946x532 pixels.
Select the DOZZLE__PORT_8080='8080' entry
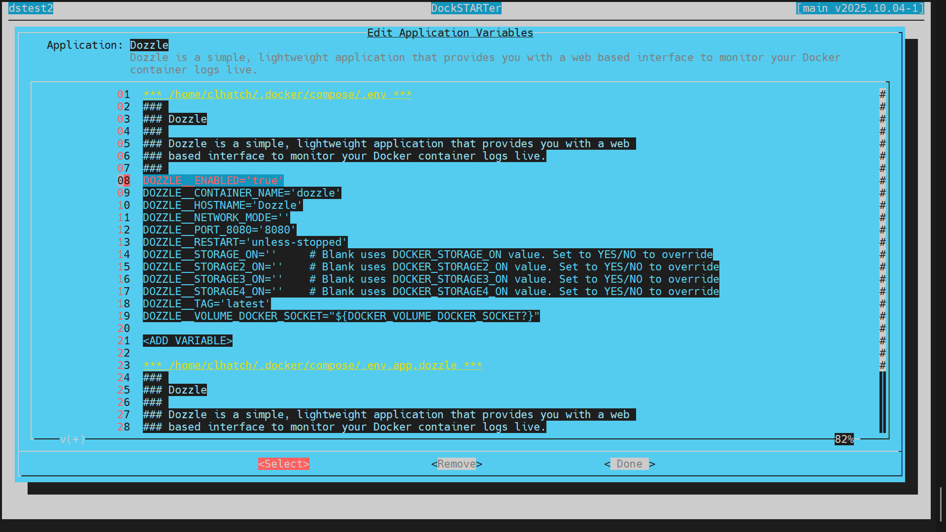tap(219, 230)
